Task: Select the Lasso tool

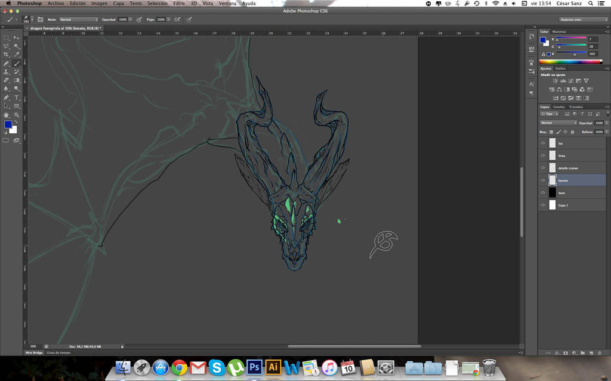Action: click(6, 46)
